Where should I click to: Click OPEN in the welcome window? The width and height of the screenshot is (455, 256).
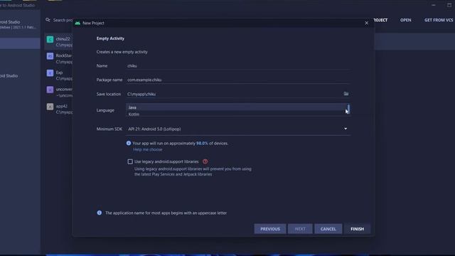(406, 20)
